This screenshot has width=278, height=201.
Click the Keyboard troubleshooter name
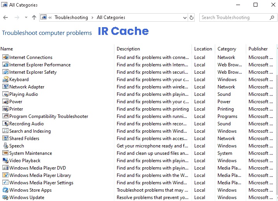point(19,80)
